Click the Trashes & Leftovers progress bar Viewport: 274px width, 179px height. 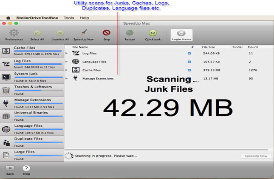[x=38, y=91]
